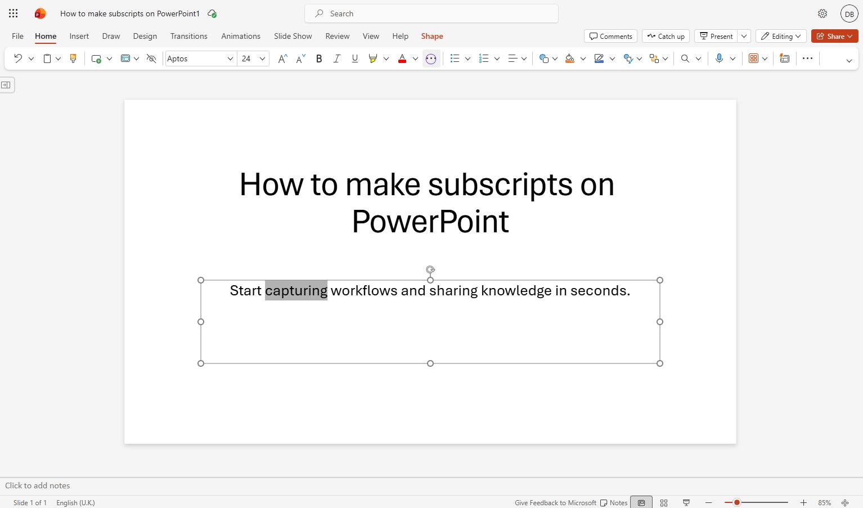Screen dimensions: 863x508
Task: Click the Share button
Action: click(835, 36)
